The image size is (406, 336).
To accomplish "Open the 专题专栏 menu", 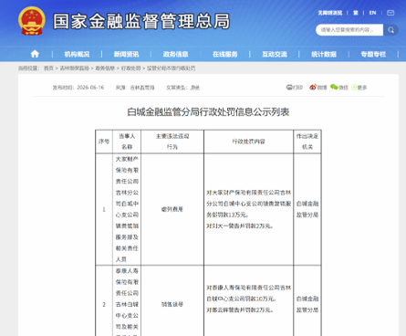I will point(373,54).
